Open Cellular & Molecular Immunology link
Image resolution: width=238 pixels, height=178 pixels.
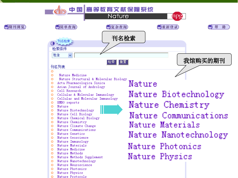click(86, 95)
